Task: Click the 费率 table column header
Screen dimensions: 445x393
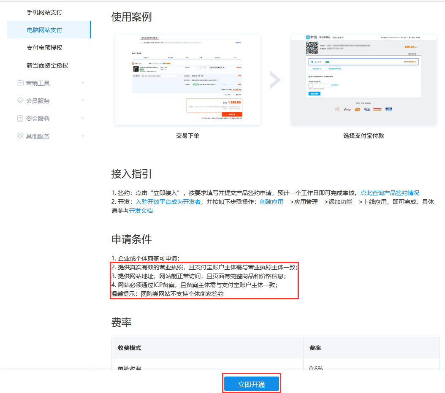Action: pyautogui.click(x=315, y=348)
